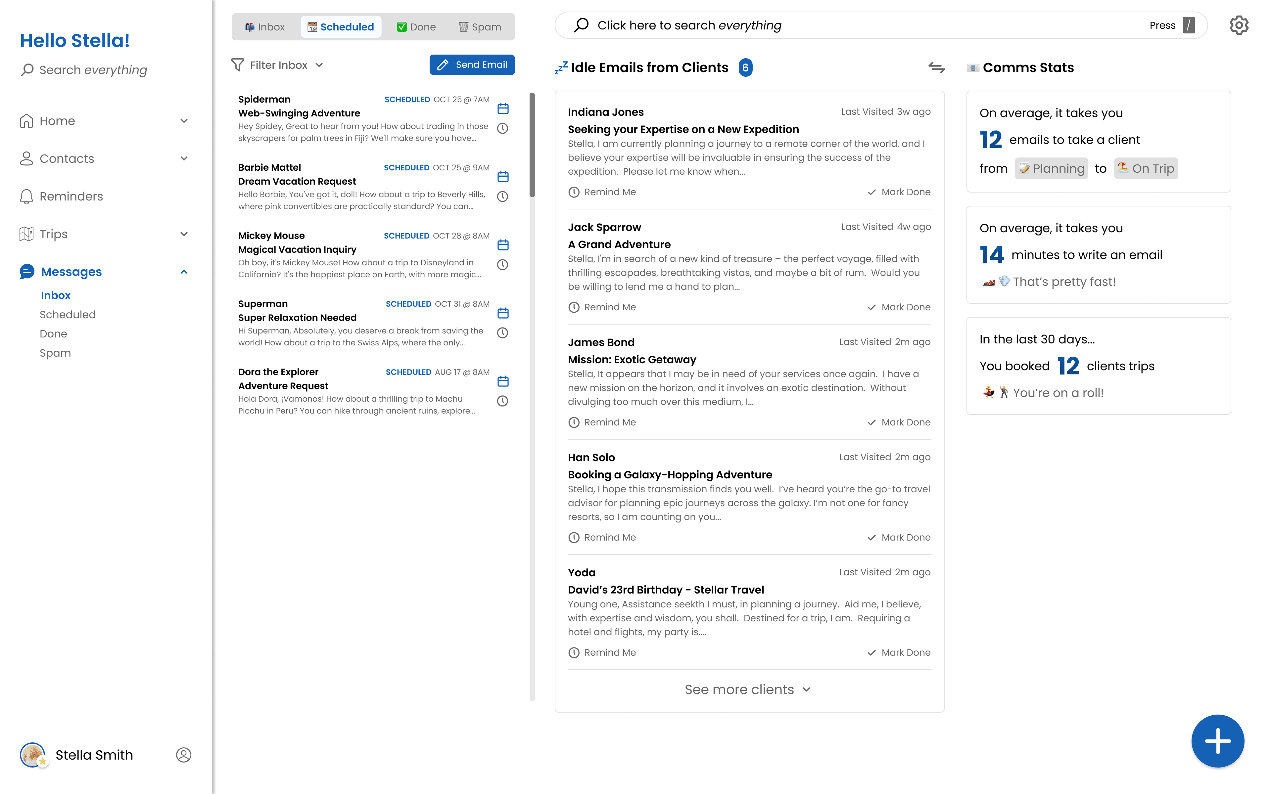Open the profile icon next to Stella Smith
Screen dimensions: 1271x794
[x=183, y=755]
